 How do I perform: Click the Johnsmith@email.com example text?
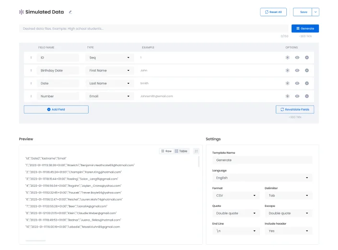[157, 96]
